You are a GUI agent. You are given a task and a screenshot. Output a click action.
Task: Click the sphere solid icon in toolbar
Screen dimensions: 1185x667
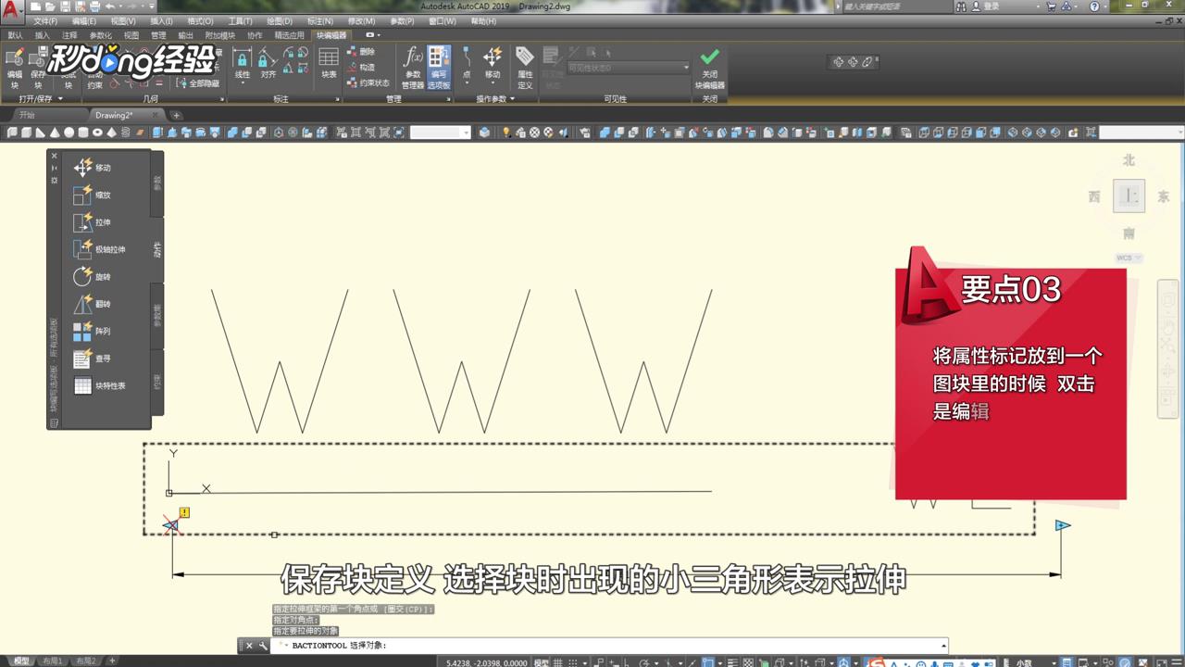pyautogui.click(x=69, y=132)
